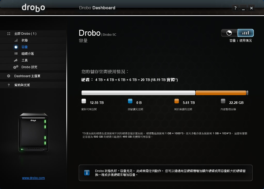This screenshot has width=264, height=189.
Task: Open the www.drobo.com link
Action: (33, 178)
